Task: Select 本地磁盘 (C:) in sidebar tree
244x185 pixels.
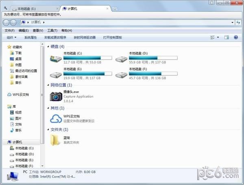Action: coord(22,148)
